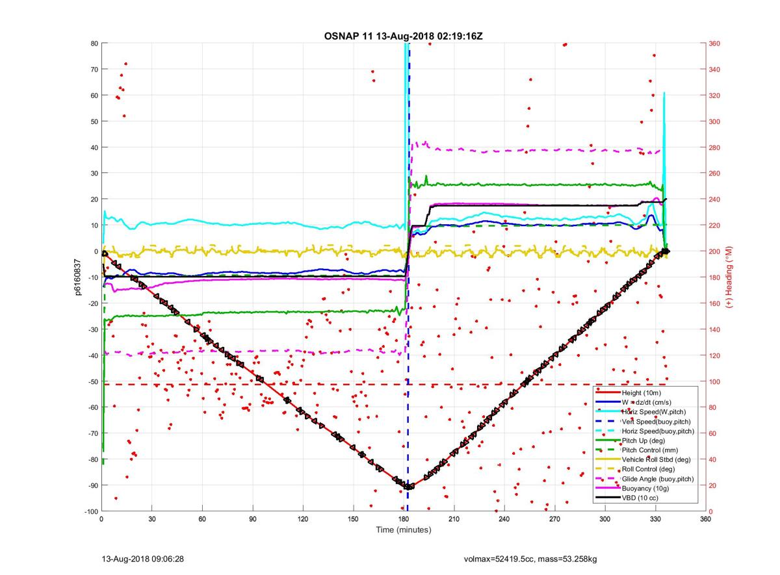The height and width of the screenshot is (575, 780).
Task: Click the black VBD legend line sample
Action: (608, 497)
